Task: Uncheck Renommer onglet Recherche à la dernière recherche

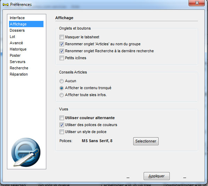Action: [x=62, y=51]
